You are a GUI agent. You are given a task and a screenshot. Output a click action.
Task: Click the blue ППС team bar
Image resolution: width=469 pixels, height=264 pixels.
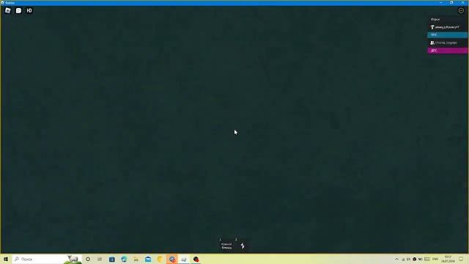tap(447, 35)
